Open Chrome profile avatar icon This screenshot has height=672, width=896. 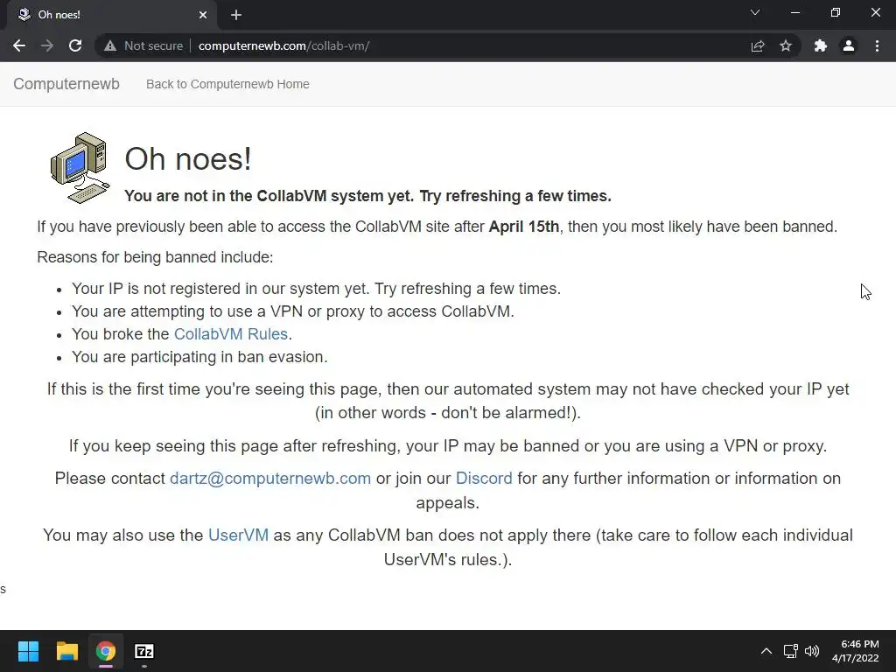pyautogui.click(x=849, y=45)
